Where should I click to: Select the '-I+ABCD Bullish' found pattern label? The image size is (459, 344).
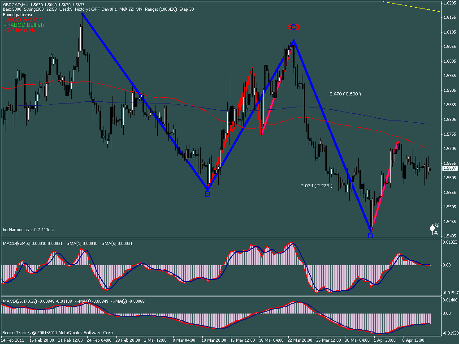coord(24,25)
